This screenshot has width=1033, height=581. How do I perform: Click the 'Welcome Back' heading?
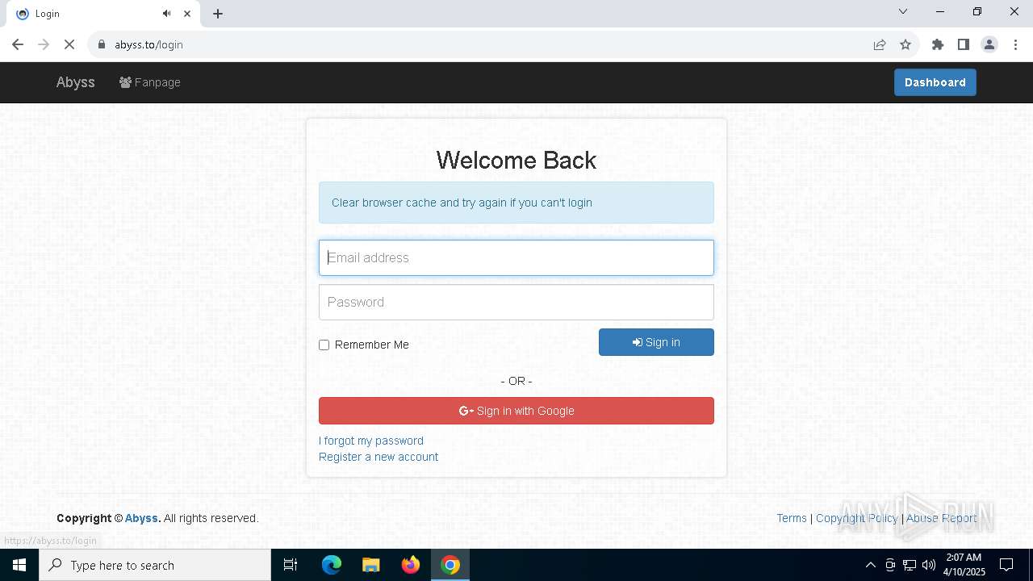pyautogui.click(x=516, y=160)
